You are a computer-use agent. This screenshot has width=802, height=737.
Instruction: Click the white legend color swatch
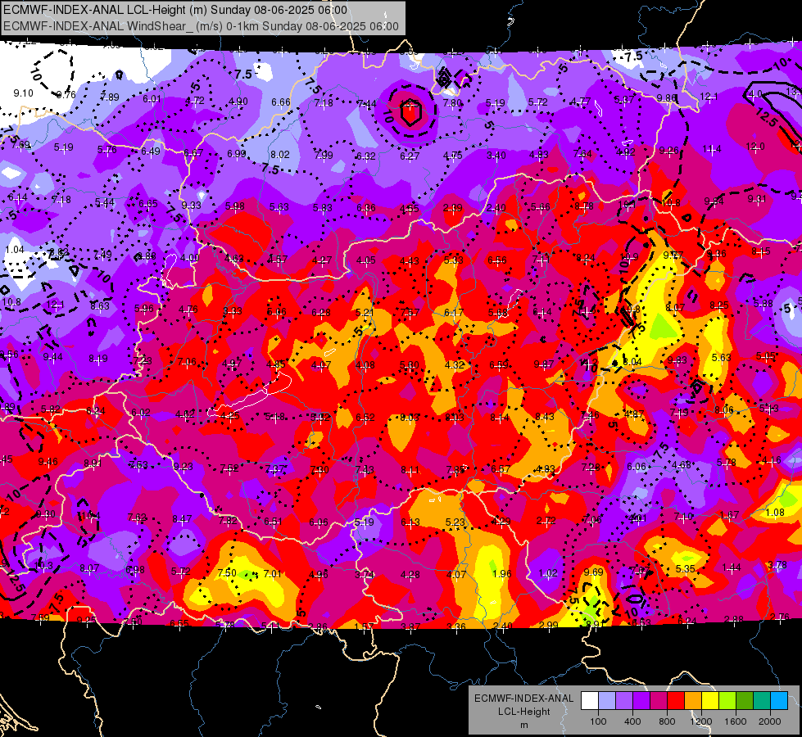pos(590,701)
